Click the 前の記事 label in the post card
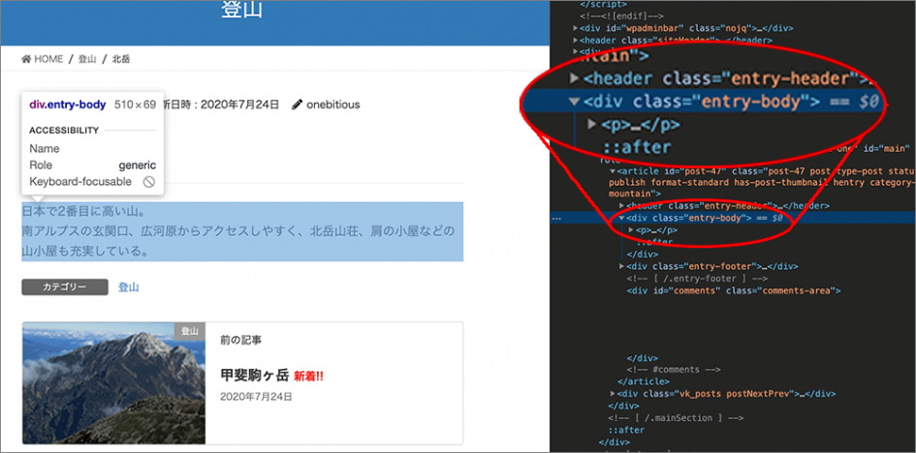This screenshot has width=916, height=453. coord(241,340)
